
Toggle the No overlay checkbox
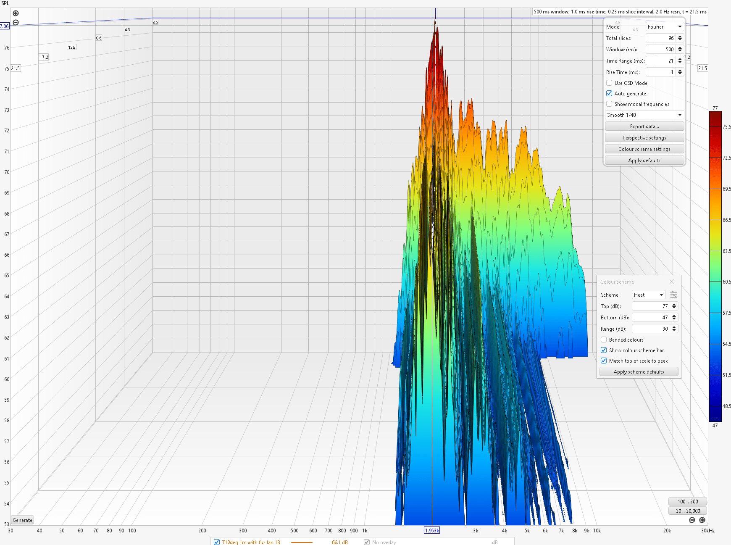367,542
